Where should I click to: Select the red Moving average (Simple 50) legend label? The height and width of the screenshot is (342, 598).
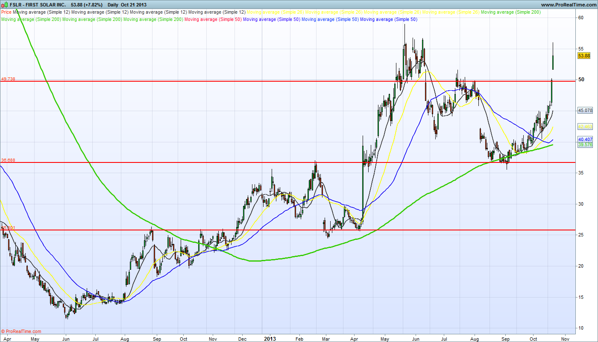pos(213,19)
